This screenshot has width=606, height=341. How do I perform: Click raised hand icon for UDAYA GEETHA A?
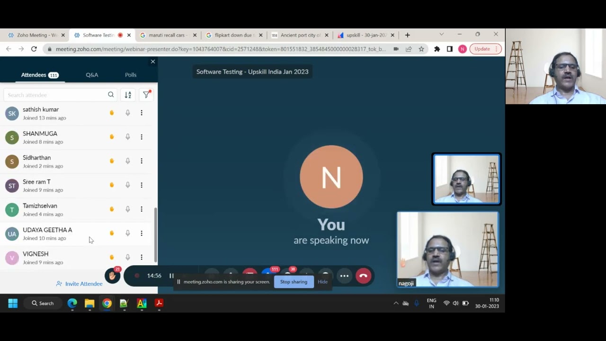click(x=112, y=233)
